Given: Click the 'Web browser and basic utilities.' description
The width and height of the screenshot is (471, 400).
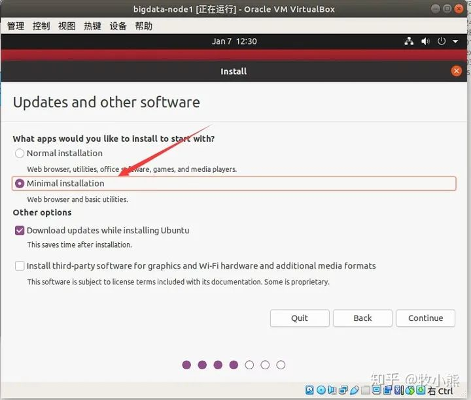Looking at the screenshot, I should coord(77,199).
